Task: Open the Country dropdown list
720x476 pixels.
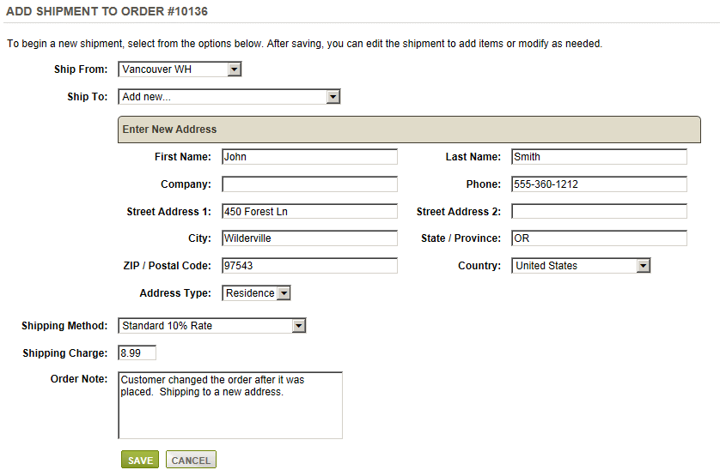Action: click(x=581, y=266)
